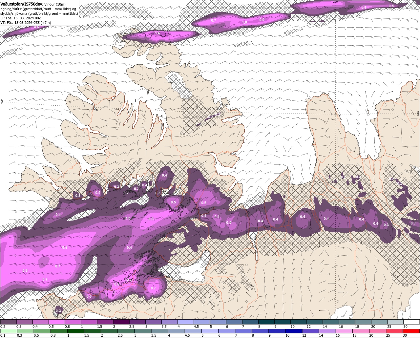Pick the bright red 30 swatch, green legend row
This screenshot has height=338, width=420.
point(411,331)
